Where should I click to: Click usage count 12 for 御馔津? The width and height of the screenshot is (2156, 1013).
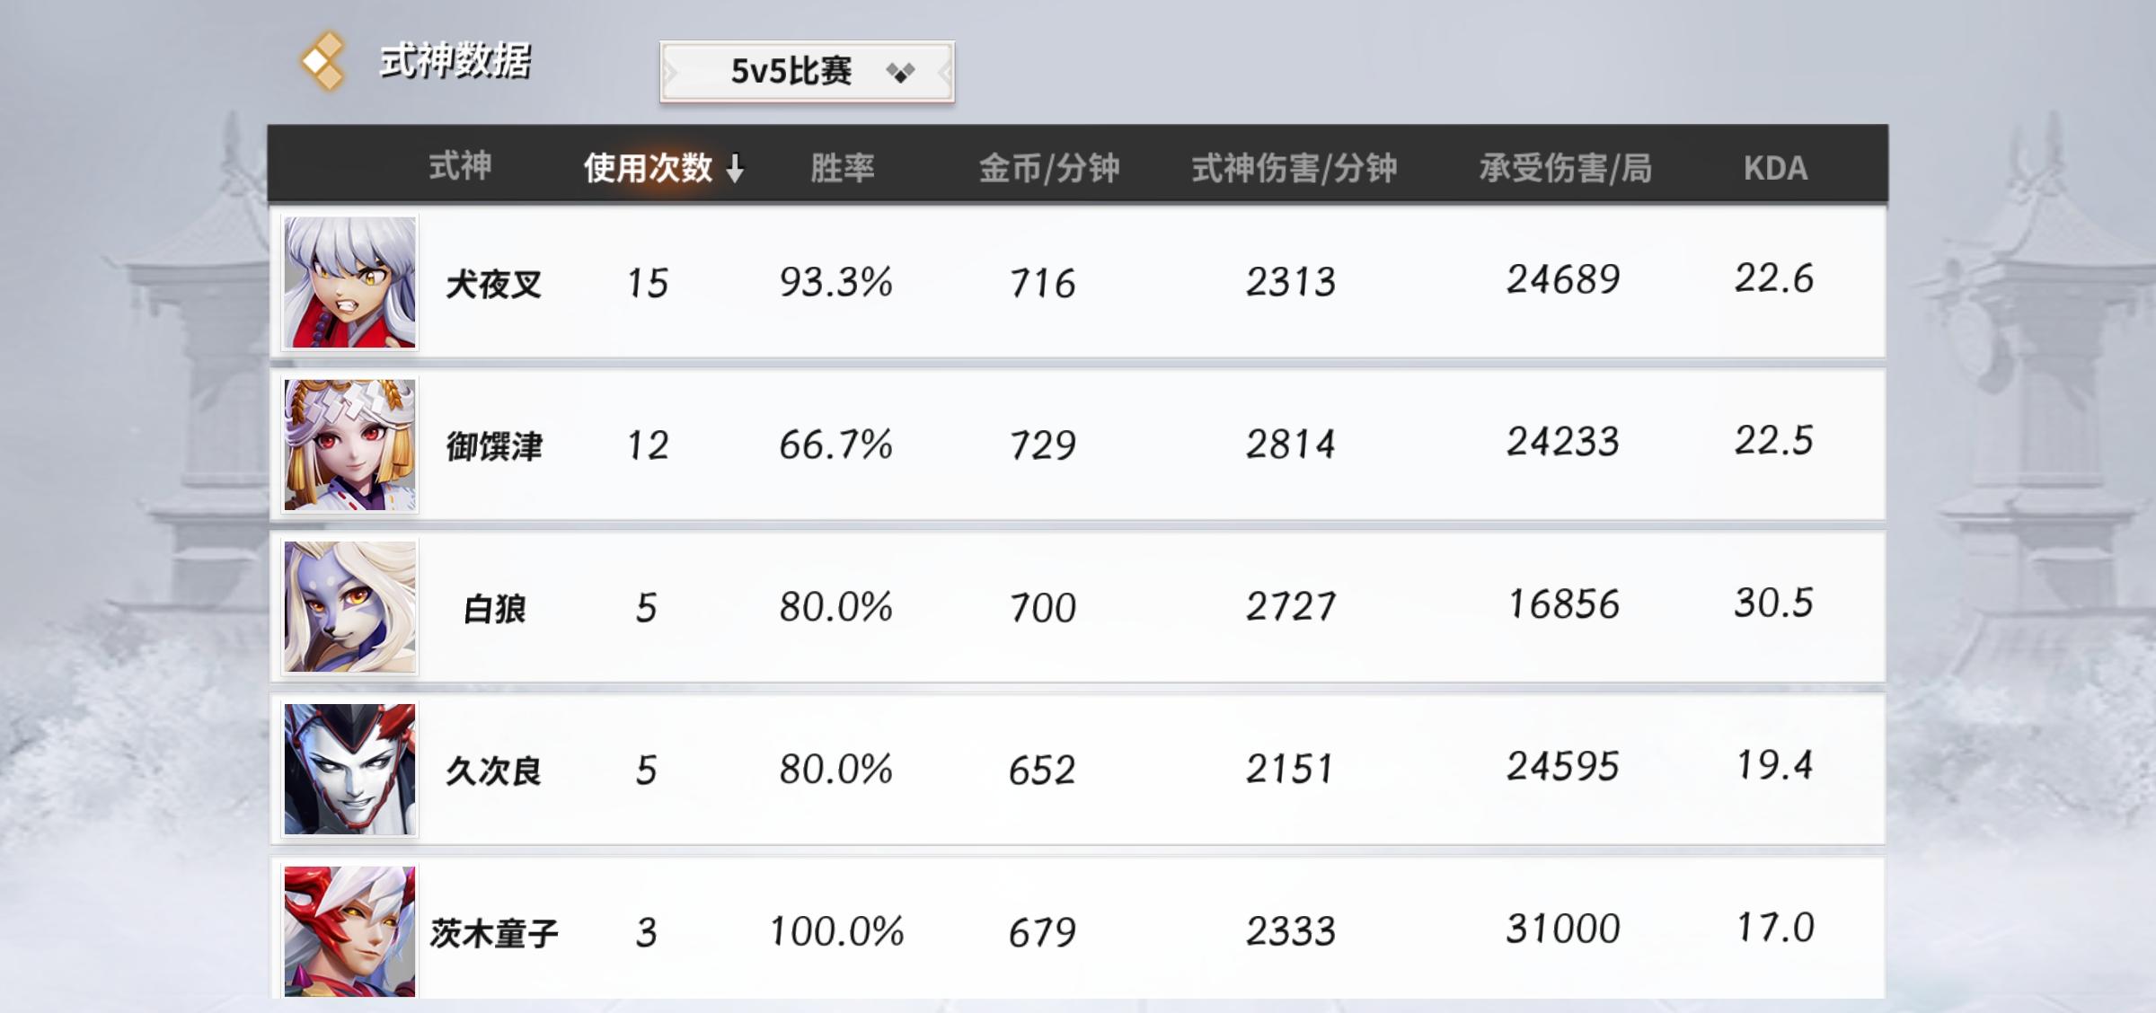(x=647, y=445)
